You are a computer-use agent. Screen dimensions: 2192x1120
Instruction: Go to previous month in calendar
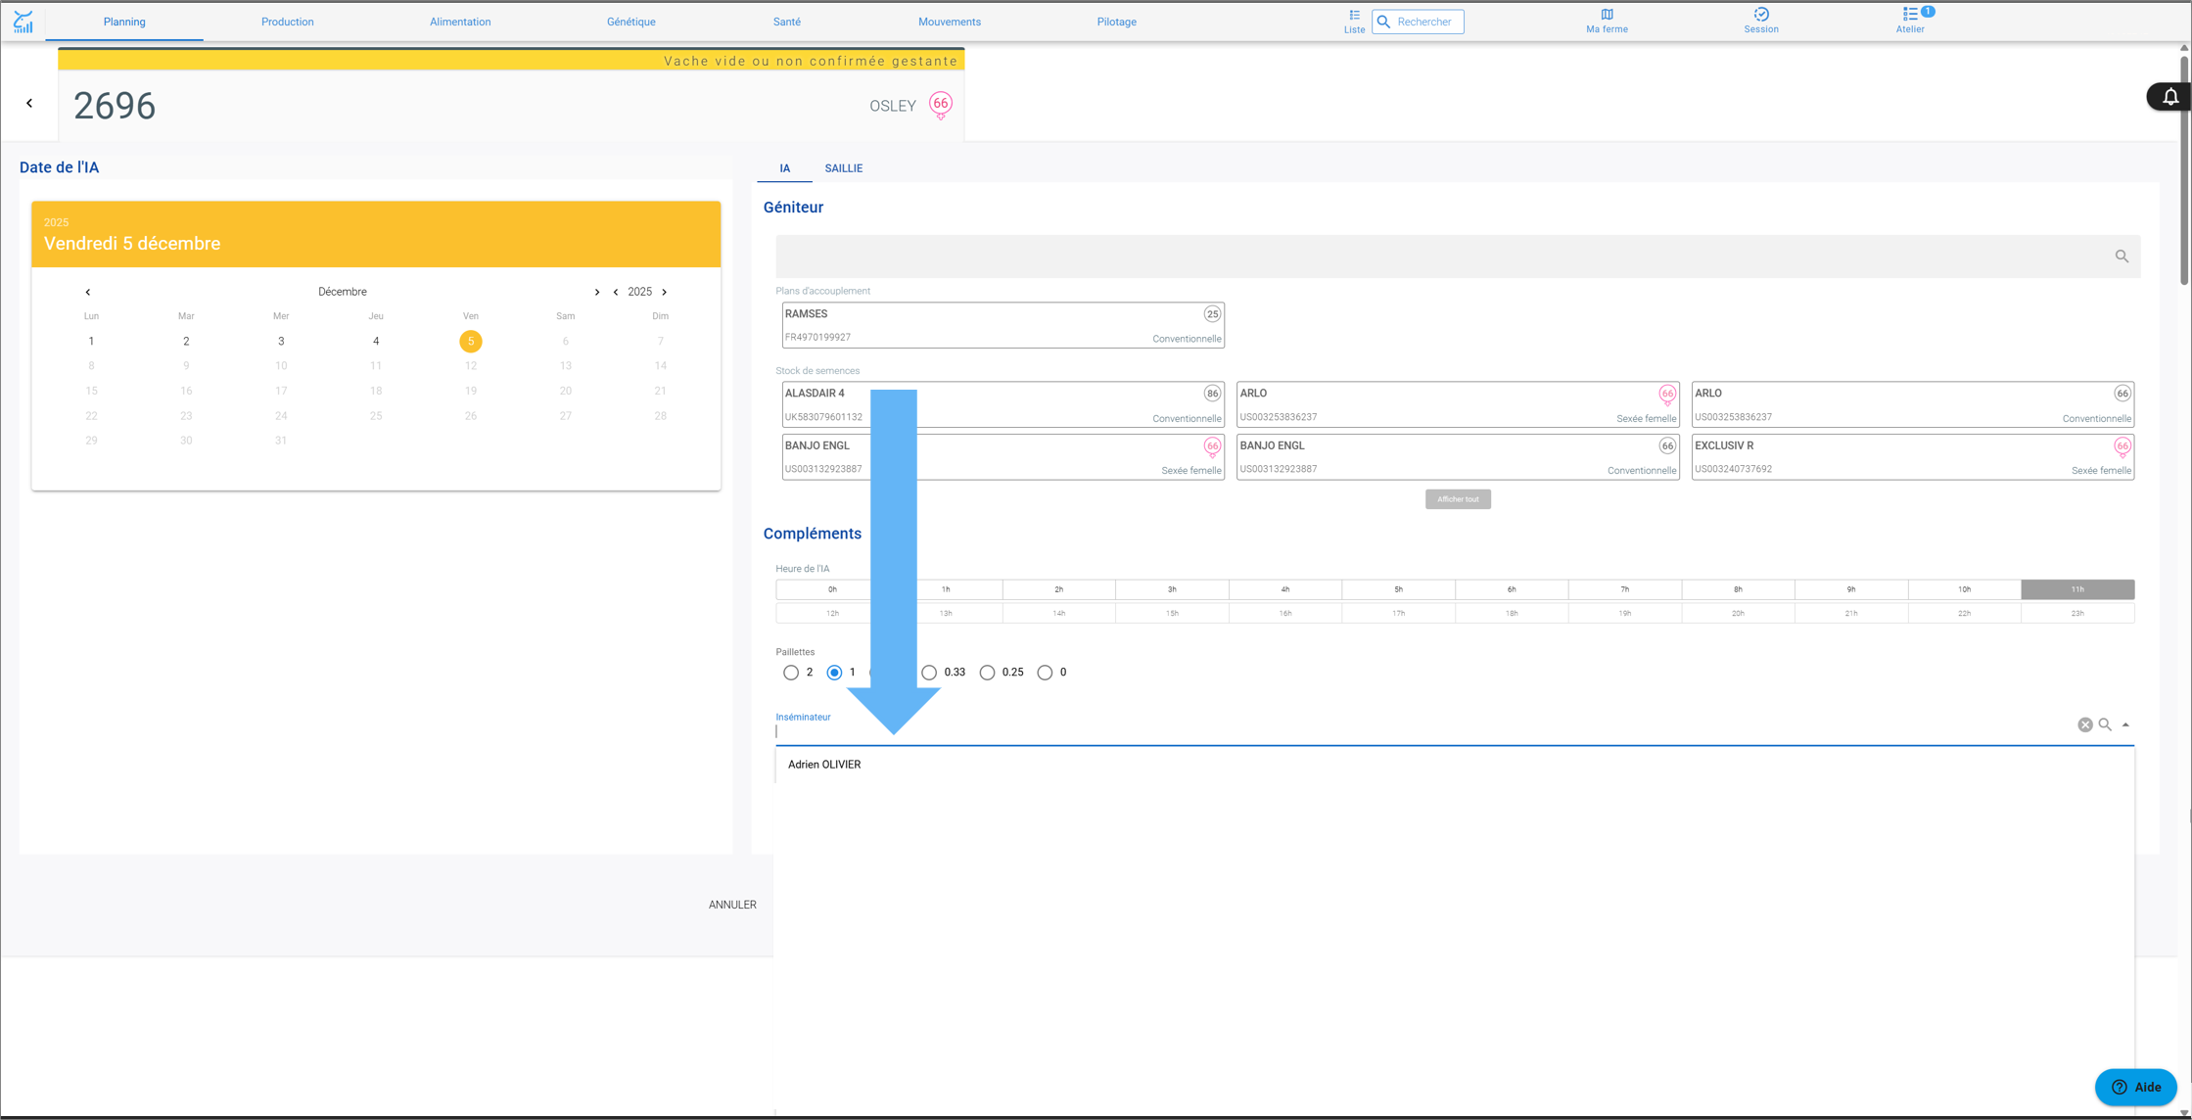[x=88, y=292]
